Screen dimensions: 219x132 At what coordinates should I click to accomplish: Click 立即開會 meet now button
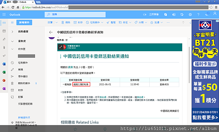pyautogui.click(x=151, y=14)
